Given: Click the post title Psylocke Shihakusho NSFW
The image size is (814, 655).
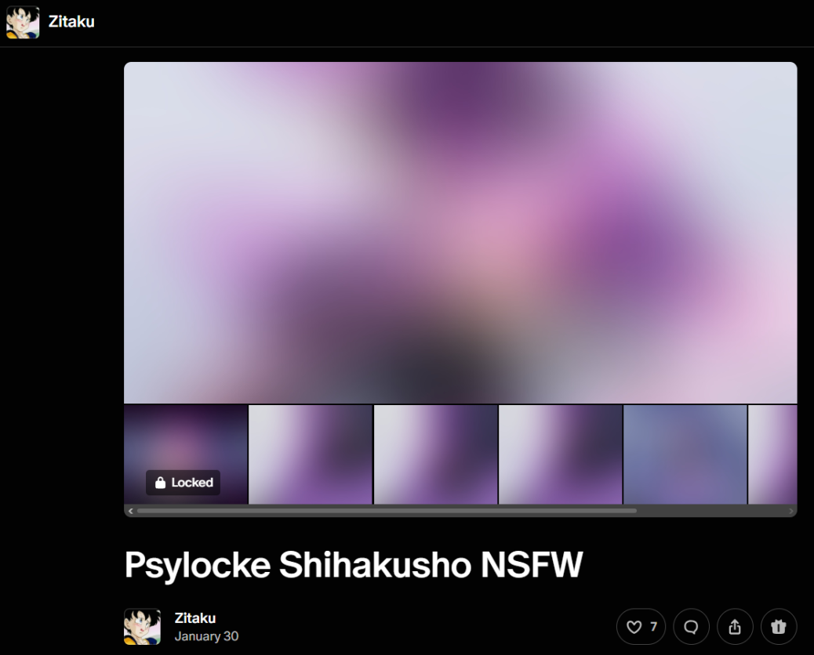Looking at the screenshot, I should click(354, 564).
